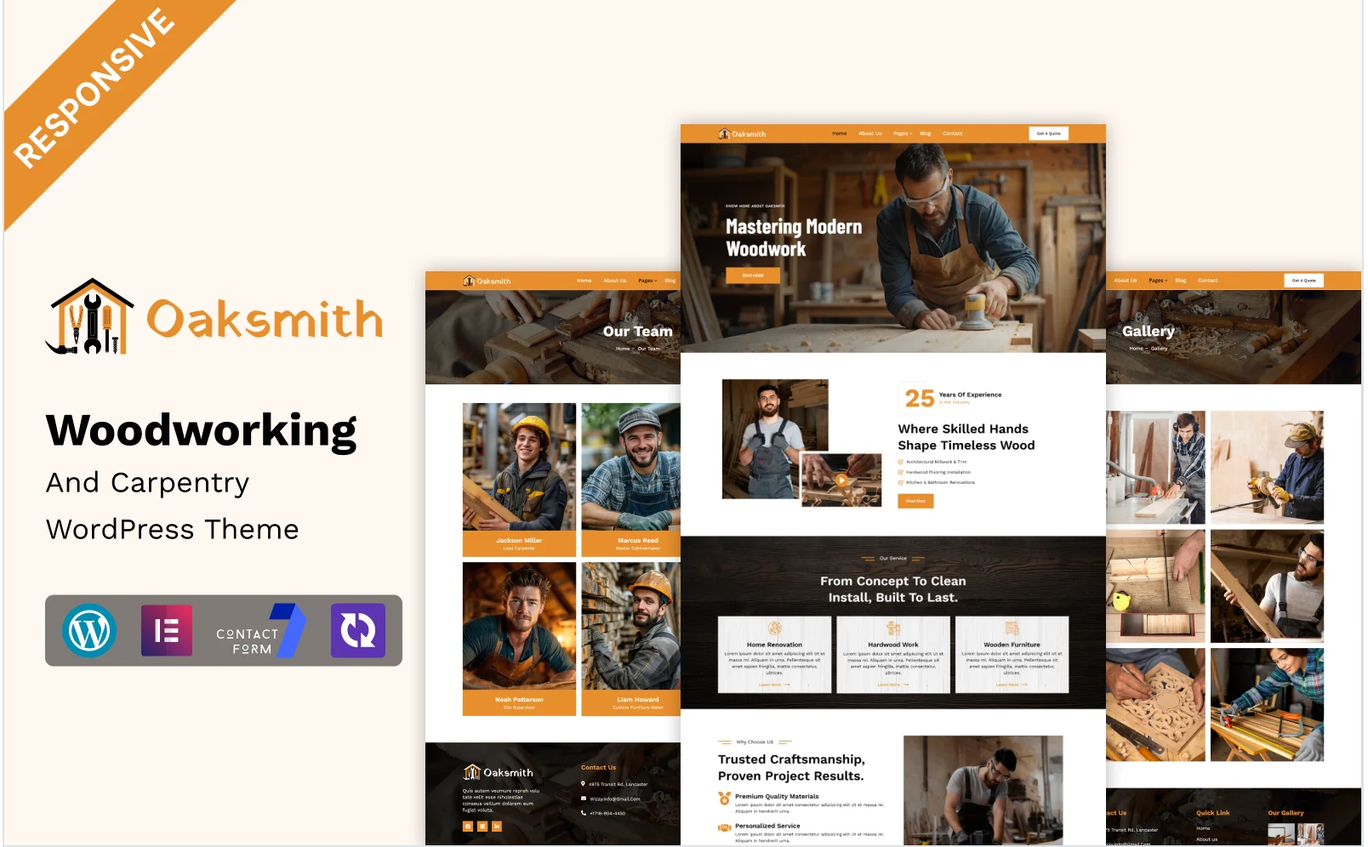Click the purple sync arrows plugin badge

click(x=358, y=631)
